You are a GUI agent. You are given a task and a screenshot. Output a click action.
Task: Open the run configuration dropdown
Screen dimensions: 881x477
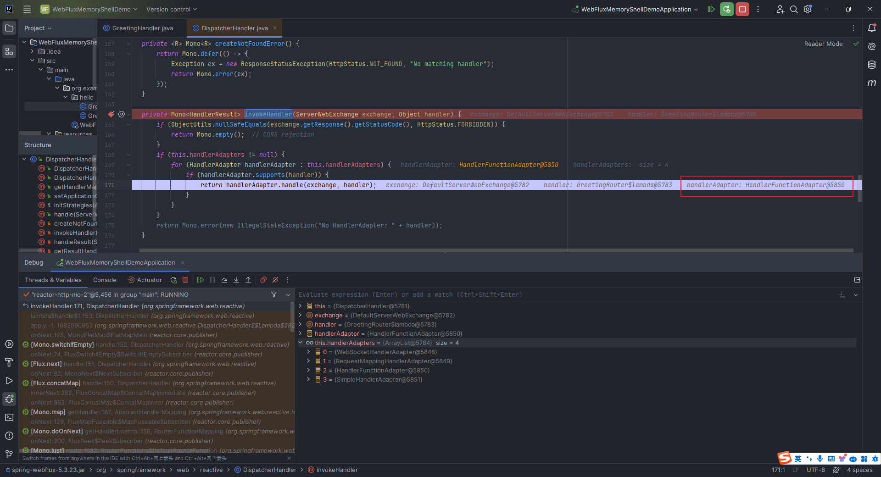click(636, 9)
